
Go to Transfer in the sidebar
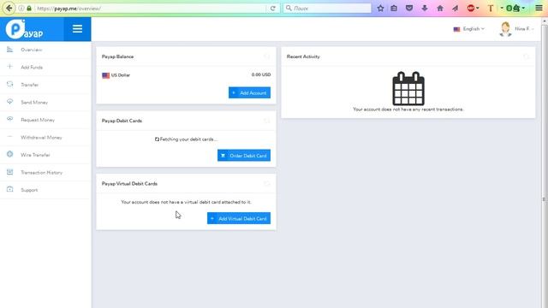(45, 85)
